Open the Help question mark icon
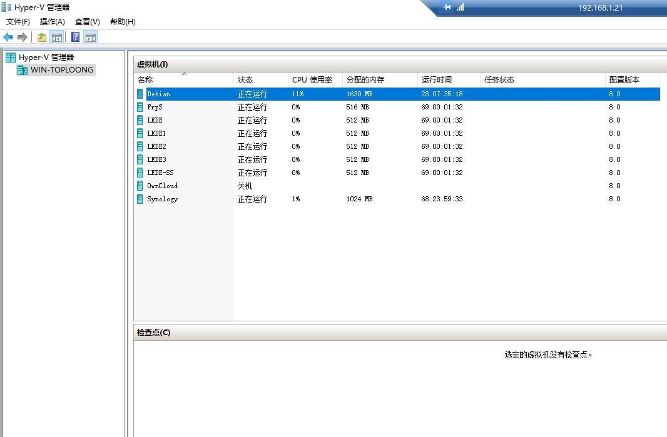This screenshot has width=667, height=437. tap(75, 37)
